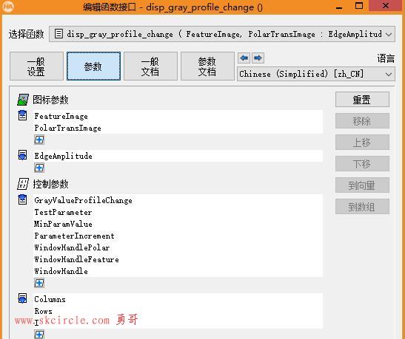
Task: Click the input icon beside FeatureImage
Action: pyautogui.click(x=22, y=115)
